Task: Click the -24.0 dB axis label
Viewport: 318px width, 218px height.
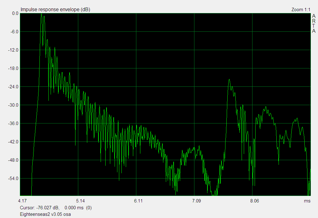Action: (13, 87)
